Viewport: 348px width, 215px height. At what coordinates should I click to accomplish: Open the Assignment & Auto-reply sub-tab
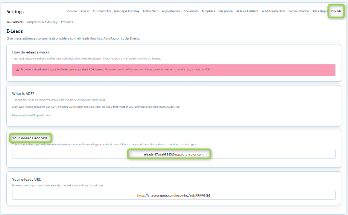[x=42, y=22]
